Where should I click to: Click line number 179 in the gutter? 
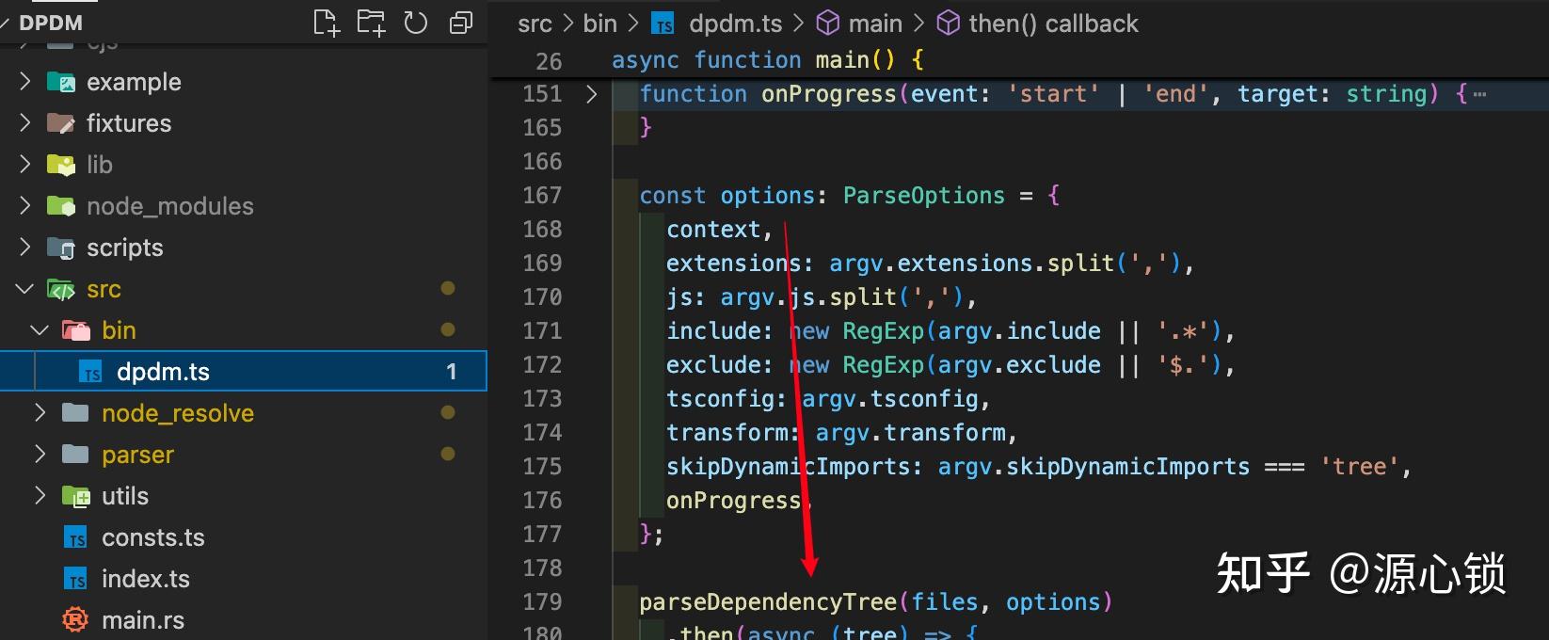point(542,602)
